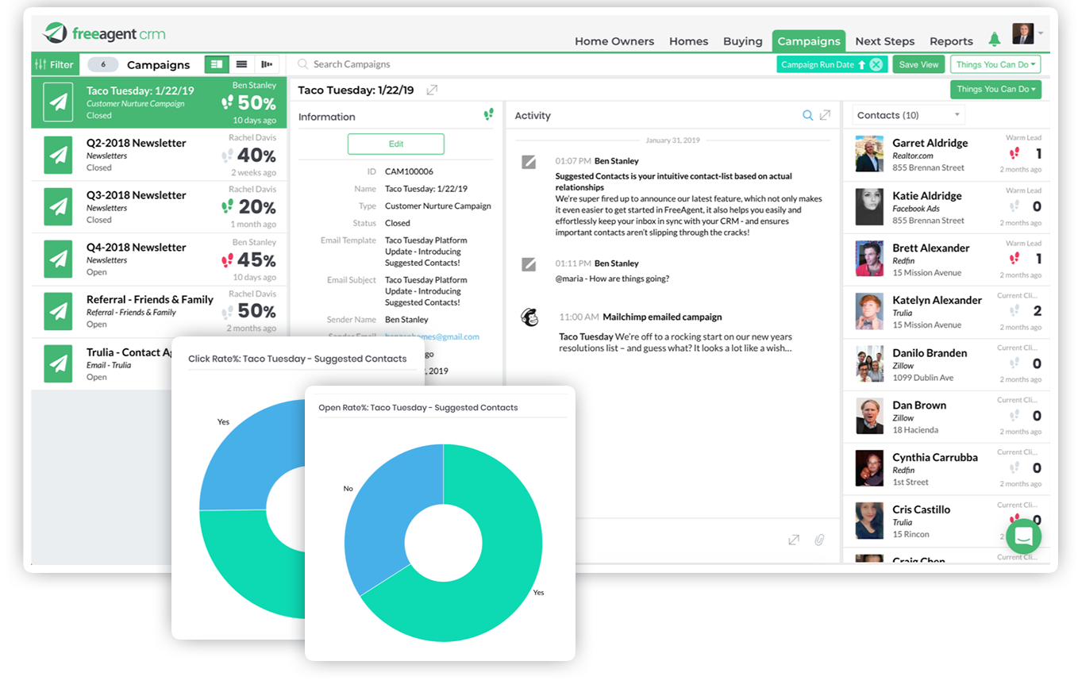Select the Q3-2018 Newsletter campaign title

point(137,195)
